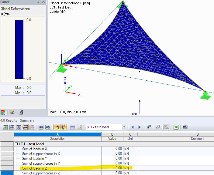Click the info about support icon
This screenshot has width=214, height=175.
click(158, 127)
